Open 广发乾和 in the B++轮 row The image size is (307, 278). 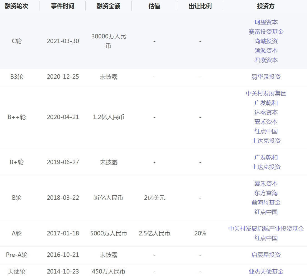[266, 103]
